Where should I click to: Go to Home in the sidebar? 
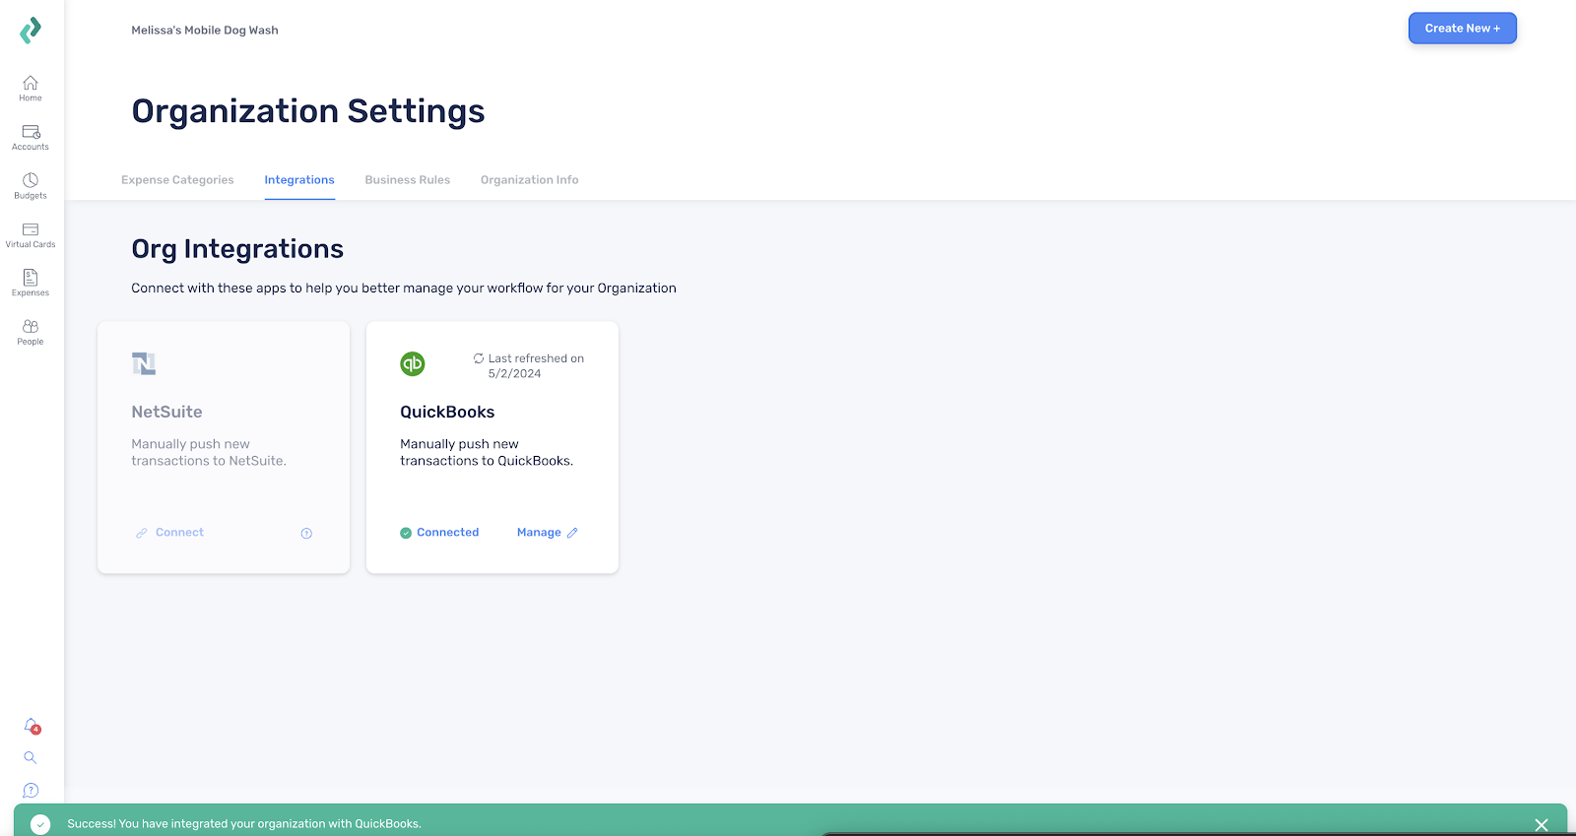(31, 89)
